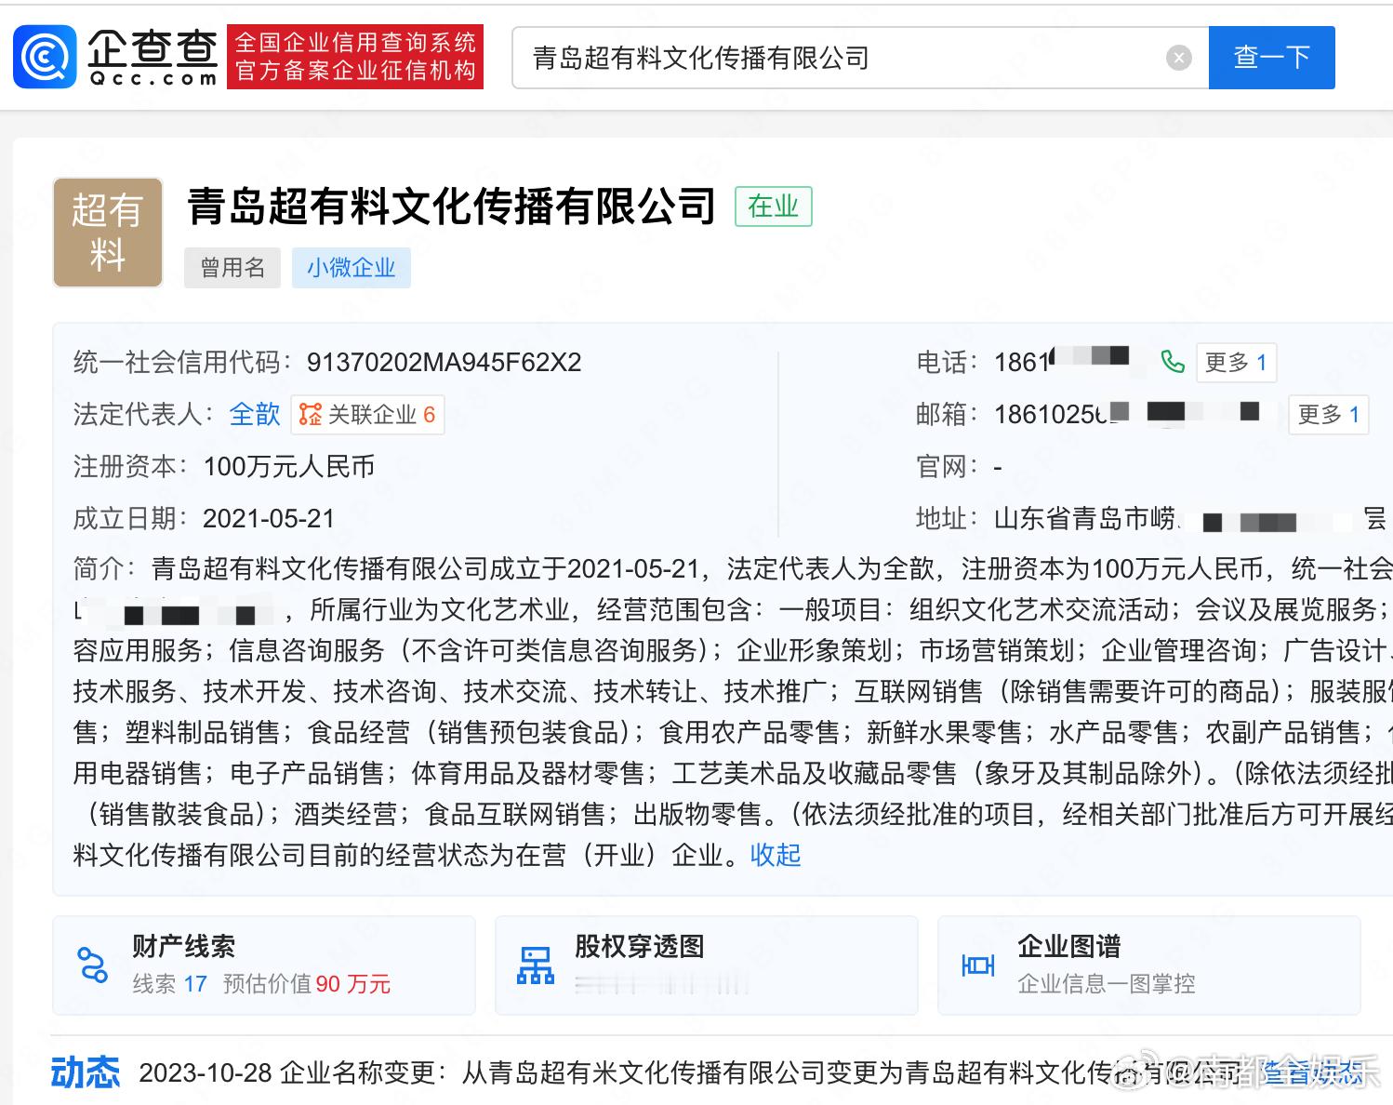This screenshot has width=1393, height=1105.
Task: Select the credit code 91370202MA945F62X2
Action: [x=444, y=362]
